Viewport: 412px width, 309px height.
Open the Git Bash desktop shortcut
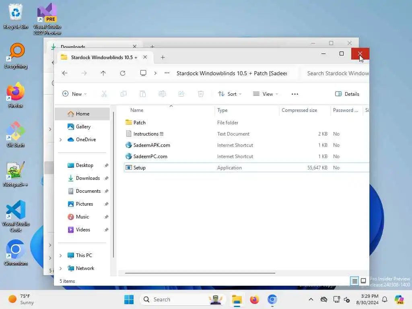pyautogui.click(x=16, y=134)
